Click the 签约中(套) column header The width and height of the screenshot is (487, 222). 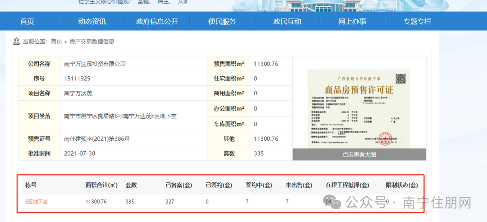point(259,185)
